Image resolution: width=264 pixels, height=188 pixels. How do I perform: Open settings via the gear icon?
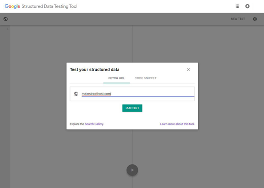click(255, 19)
